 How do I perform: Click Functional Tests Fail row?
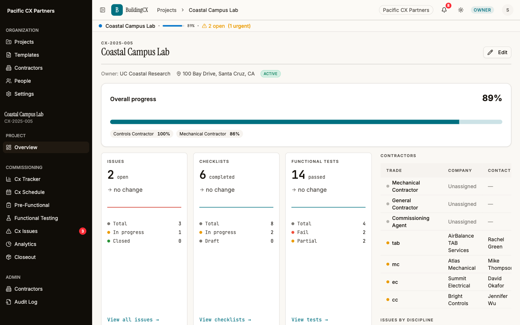328,232
